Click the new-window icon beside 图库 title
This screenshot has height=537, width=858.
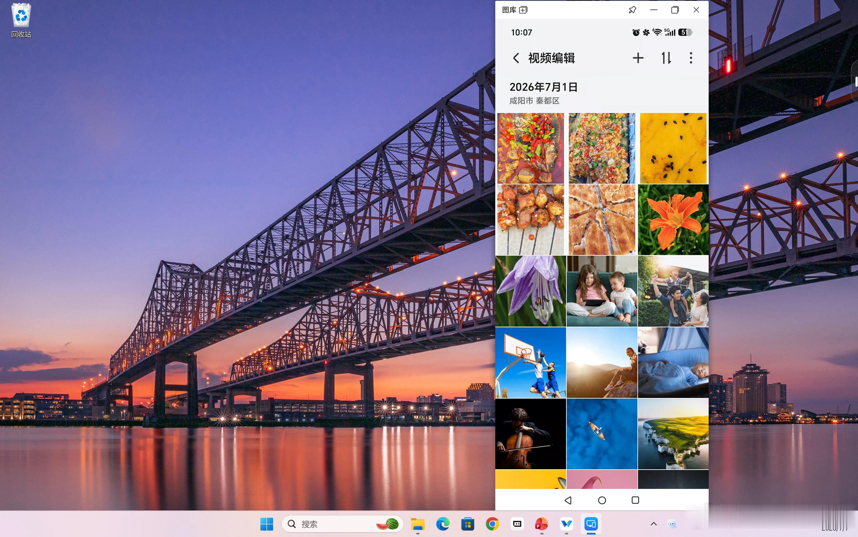tap(523, 10)
